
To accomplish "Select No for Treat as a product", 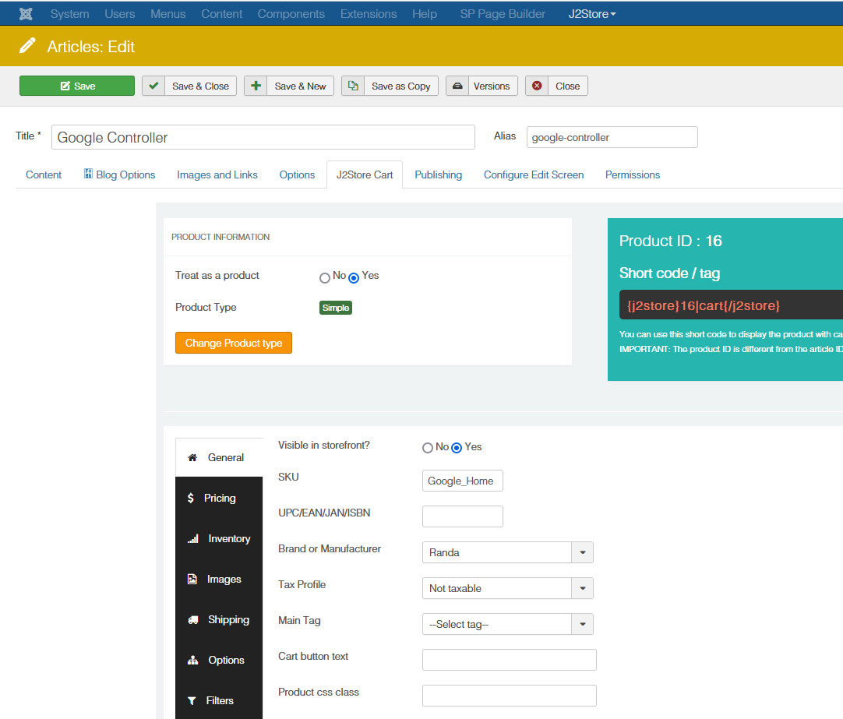I will pos(325,278).
